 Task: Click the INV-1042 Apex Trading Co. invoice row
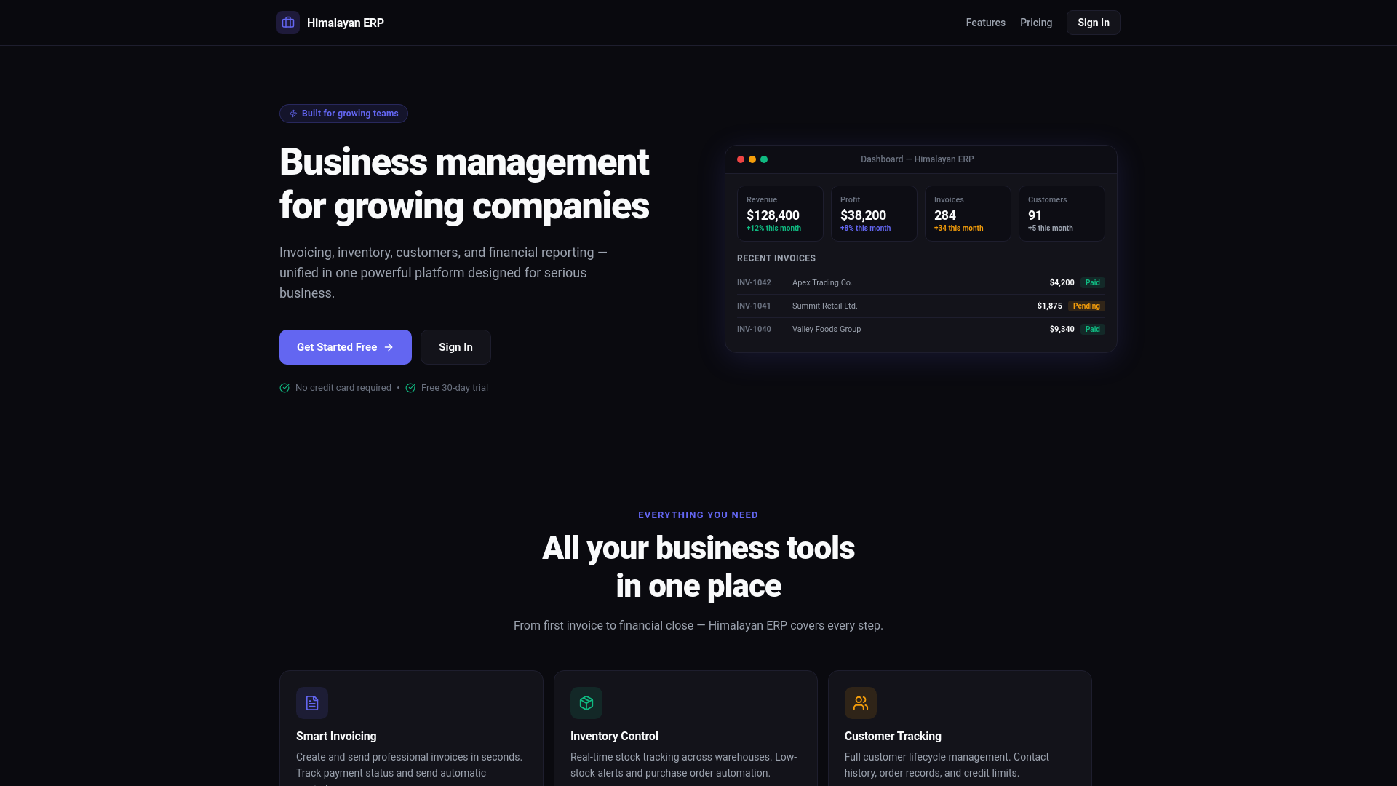(920, 282)
